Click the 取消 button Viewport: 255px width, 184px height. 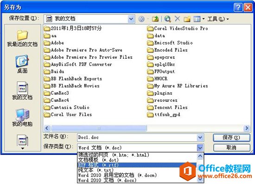coord(231,147)
